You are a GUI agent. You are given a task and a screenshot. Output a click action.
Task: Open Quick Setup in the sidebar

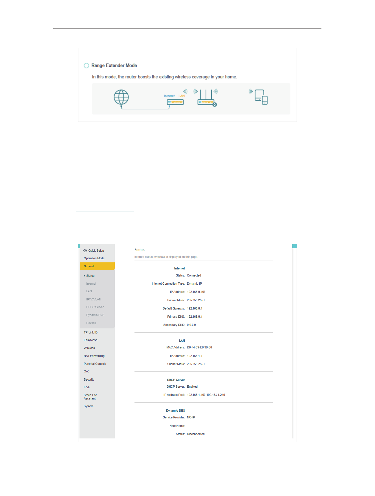[x=96, y=251]
